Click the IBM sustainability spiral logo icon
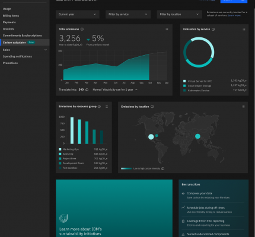 coord(63,219)
